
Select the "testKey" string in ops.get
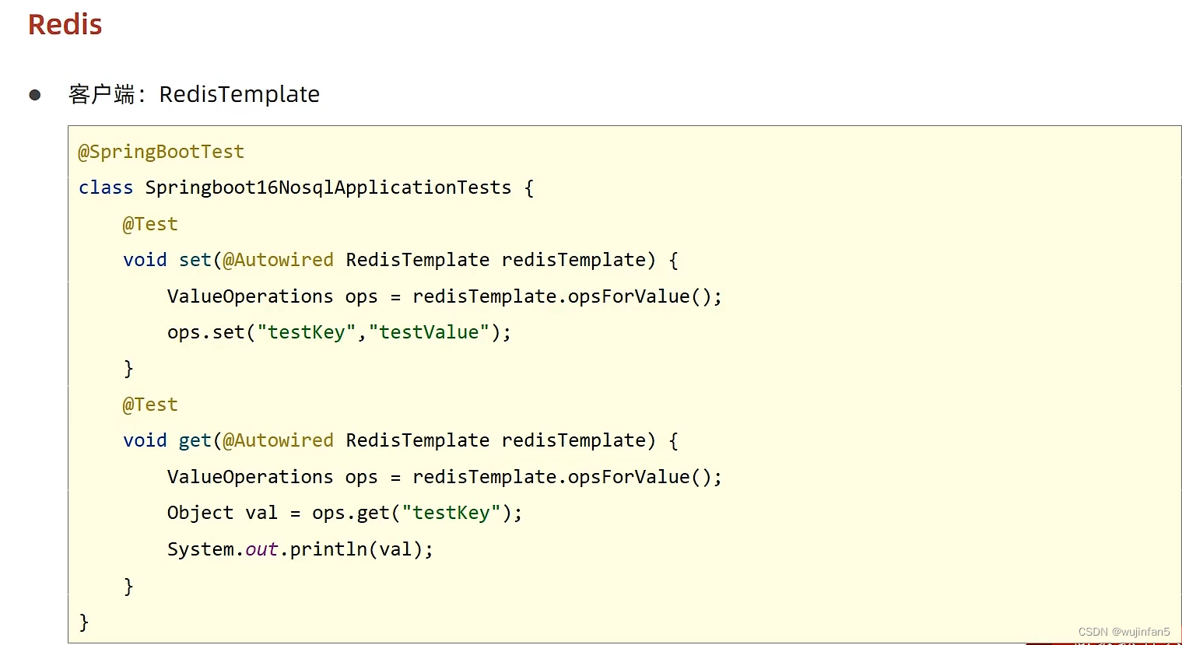click(451, 512)
